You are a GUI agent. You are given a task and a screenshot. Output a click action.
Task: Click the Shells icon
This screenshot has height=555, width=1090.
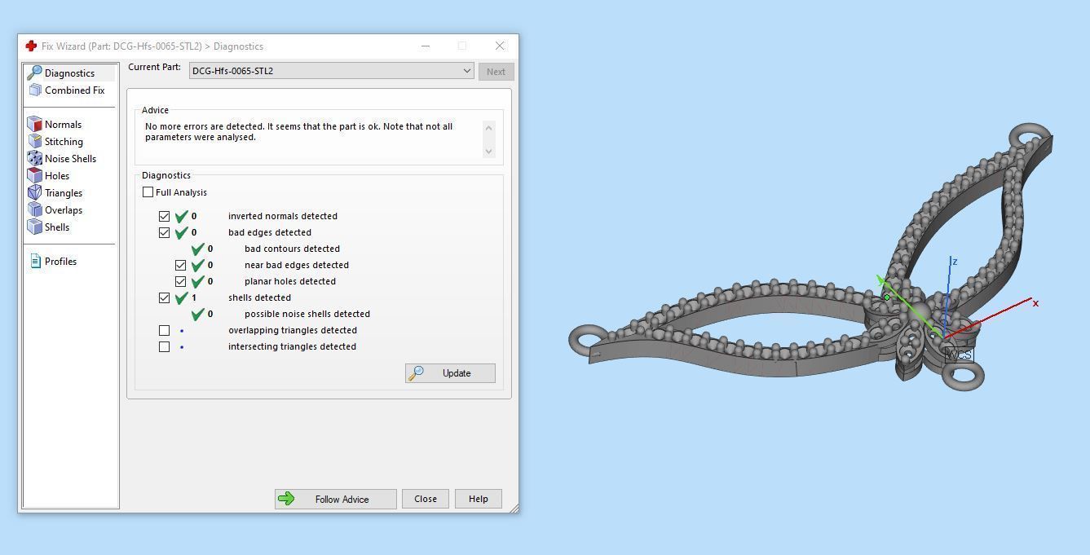[34, 227]
